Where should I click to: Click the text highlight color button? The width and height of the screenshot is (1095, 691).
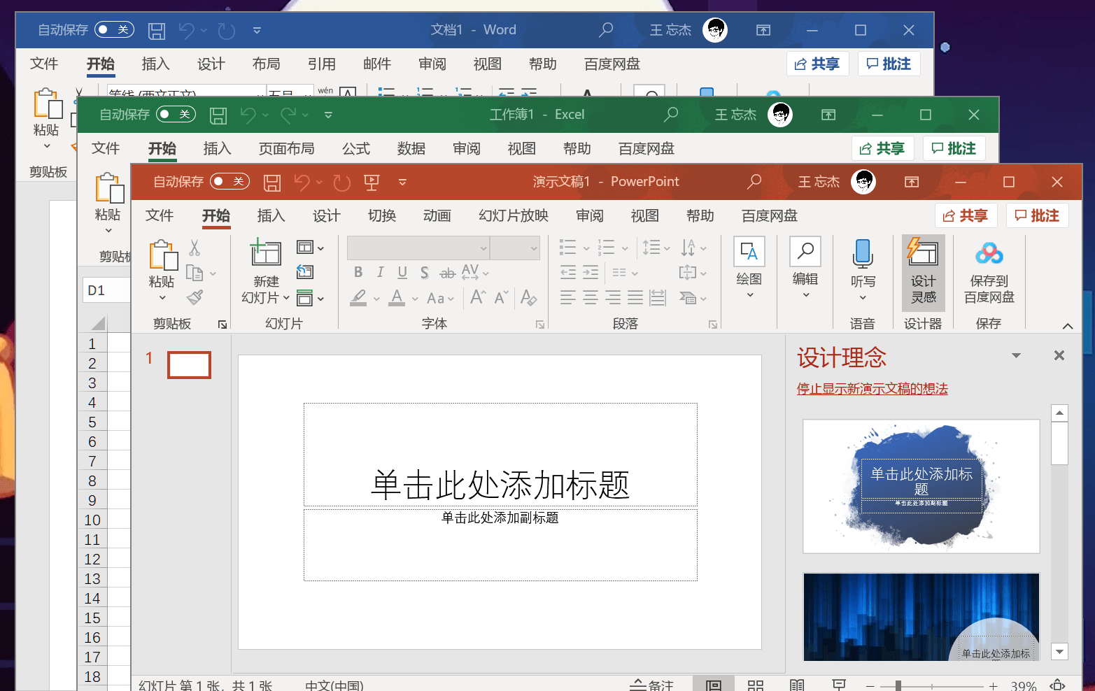[x=358, y=297]
